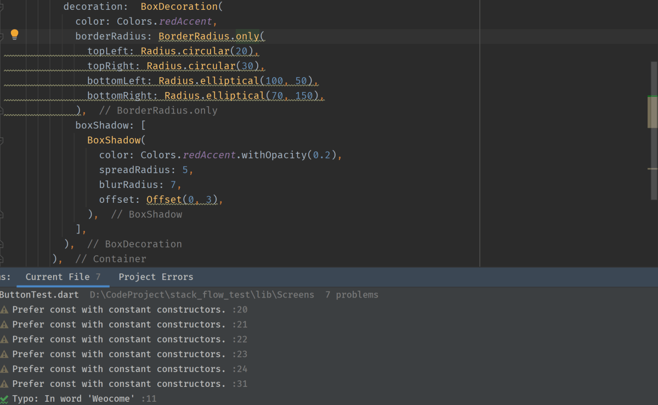Select the Typo: In word 'Weocome' entry
Viewport: 658px width, 405px height.
click(x=78, y=398)
